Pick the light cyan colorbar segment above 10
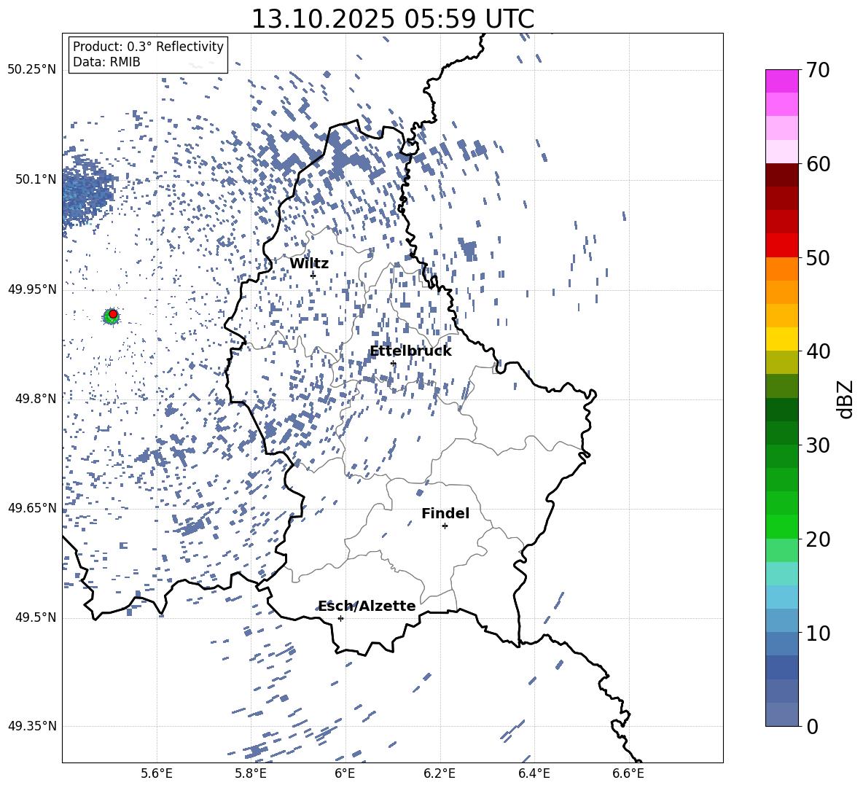 (781, 597)
